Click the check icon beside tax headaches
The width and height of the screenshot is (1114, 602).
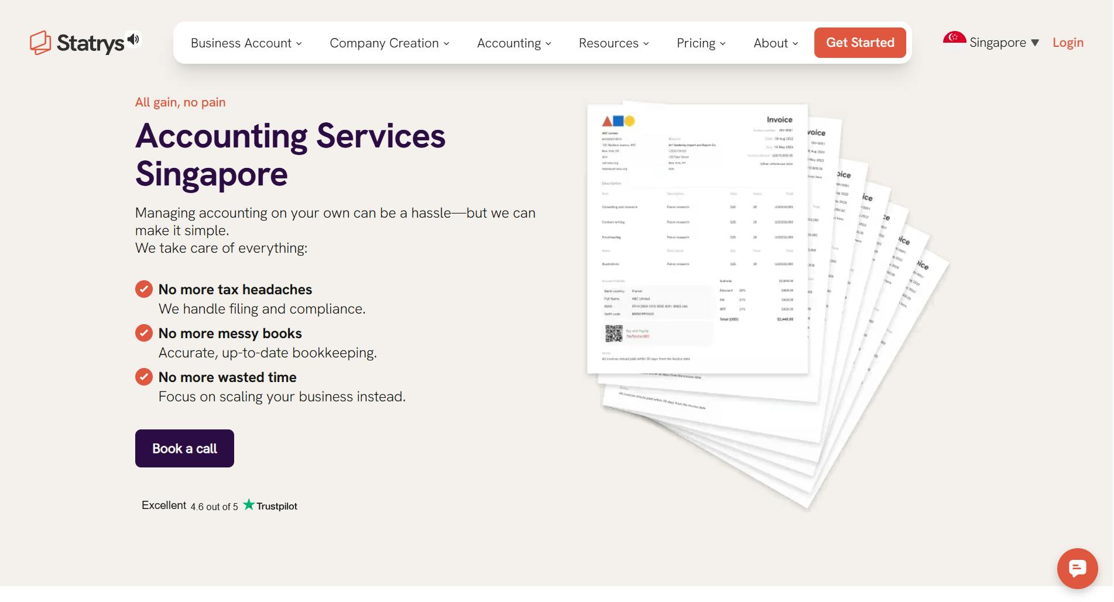(x=144, y=289)
